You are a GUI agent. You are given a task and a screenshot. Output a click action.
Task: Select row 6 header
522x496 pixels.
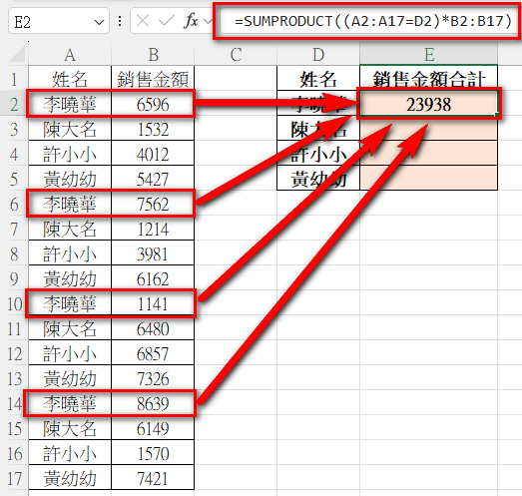point(14,204)
